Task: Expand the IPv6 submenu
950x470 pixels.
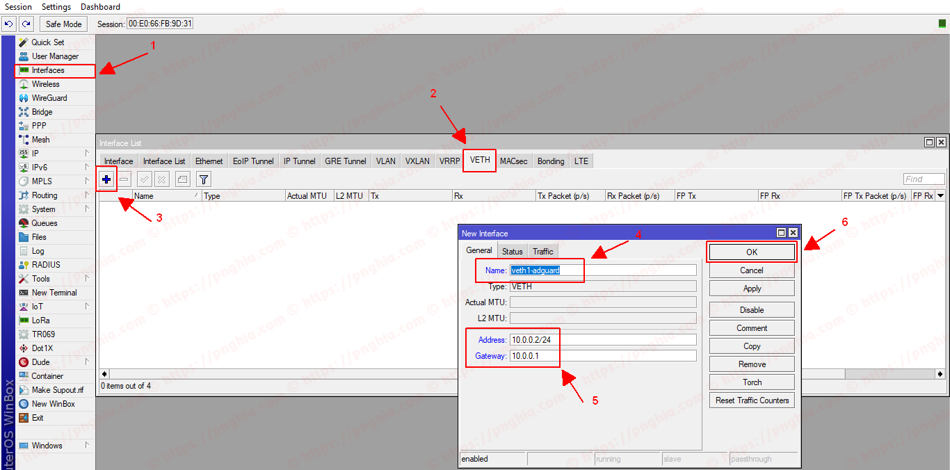Action: pos(87,167)
